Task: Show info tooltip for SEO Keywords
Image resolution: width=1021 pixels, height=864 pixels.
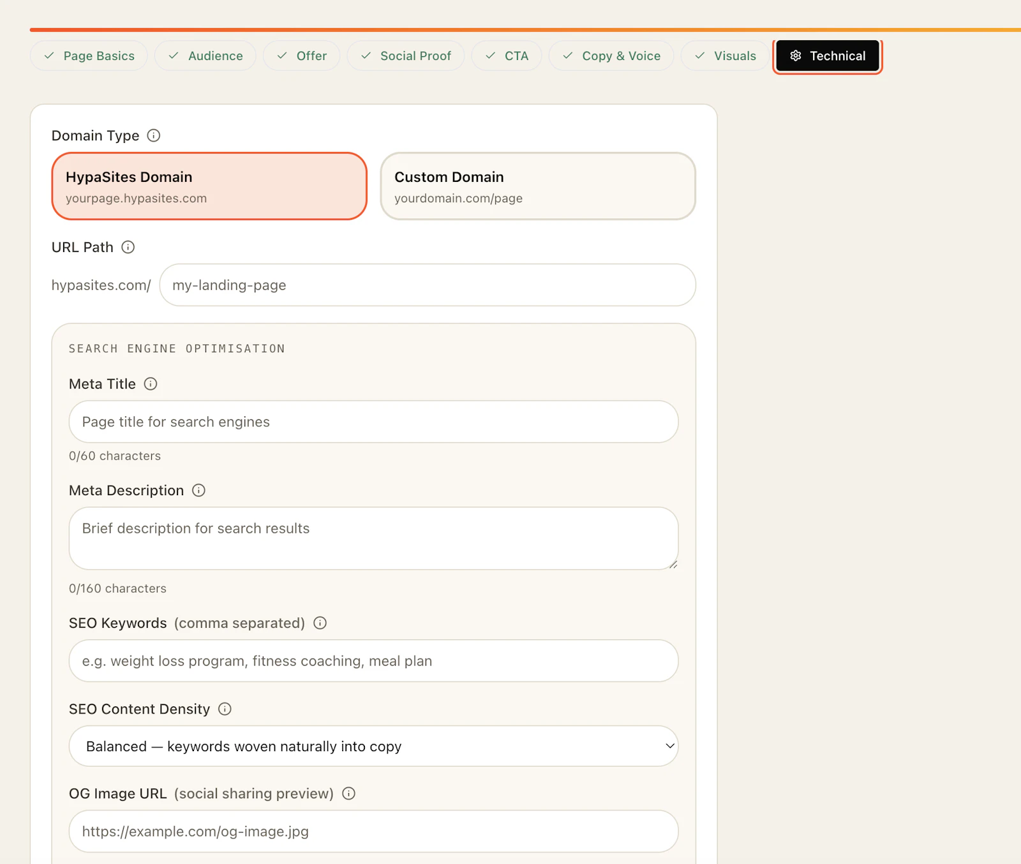Action: point(320,623)
